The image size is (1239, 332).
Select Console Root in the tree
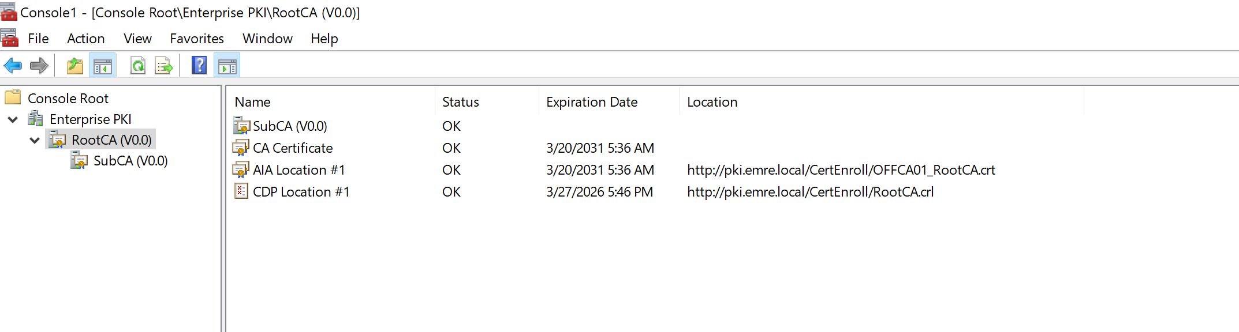pos(68,99)
